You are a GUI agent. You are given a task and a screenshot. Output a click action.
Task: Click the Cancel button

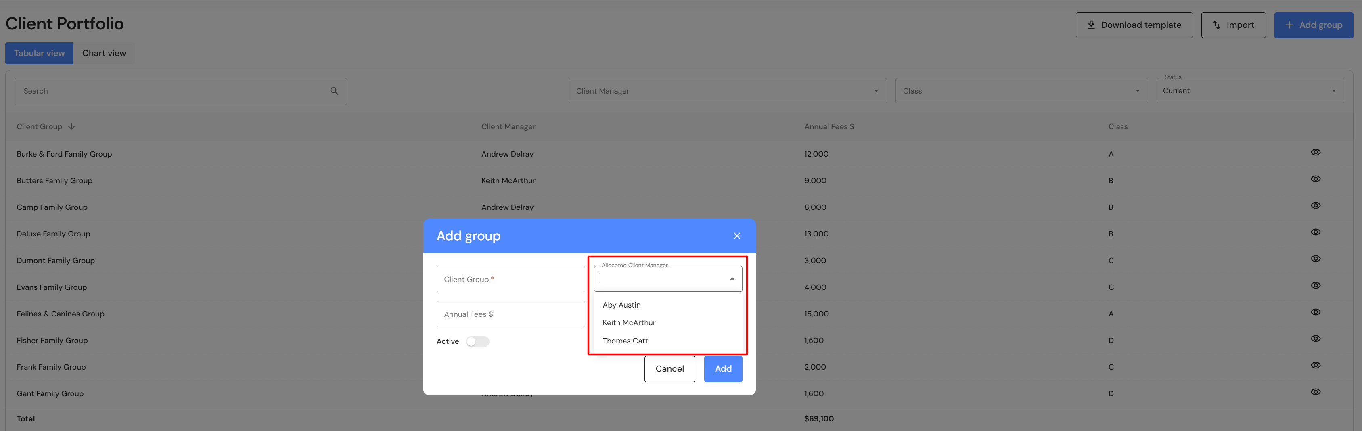[669, 368]
